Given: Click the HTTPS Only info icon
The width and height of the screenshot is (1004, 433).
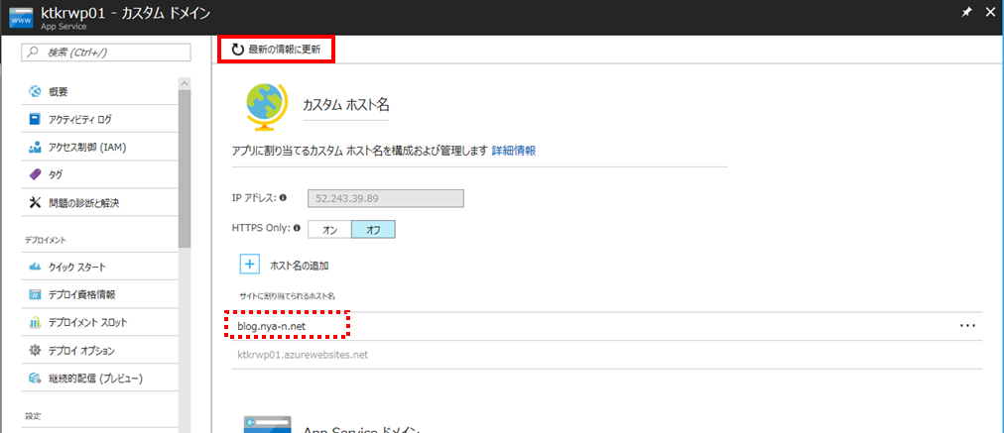Looking at the screenshot, I should click(x=297, y=228).
